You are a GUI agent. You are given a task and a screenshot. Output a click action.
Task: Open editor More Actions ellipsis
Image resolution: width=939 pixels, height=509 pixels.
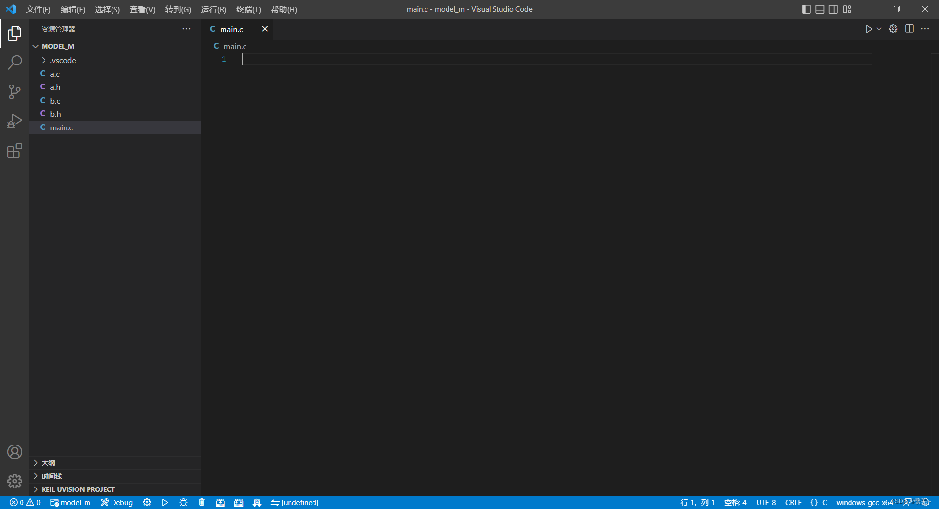point(925,29)
